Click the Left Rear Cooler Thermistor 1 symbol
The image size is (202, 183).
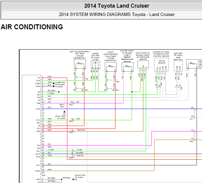(80, 64)
